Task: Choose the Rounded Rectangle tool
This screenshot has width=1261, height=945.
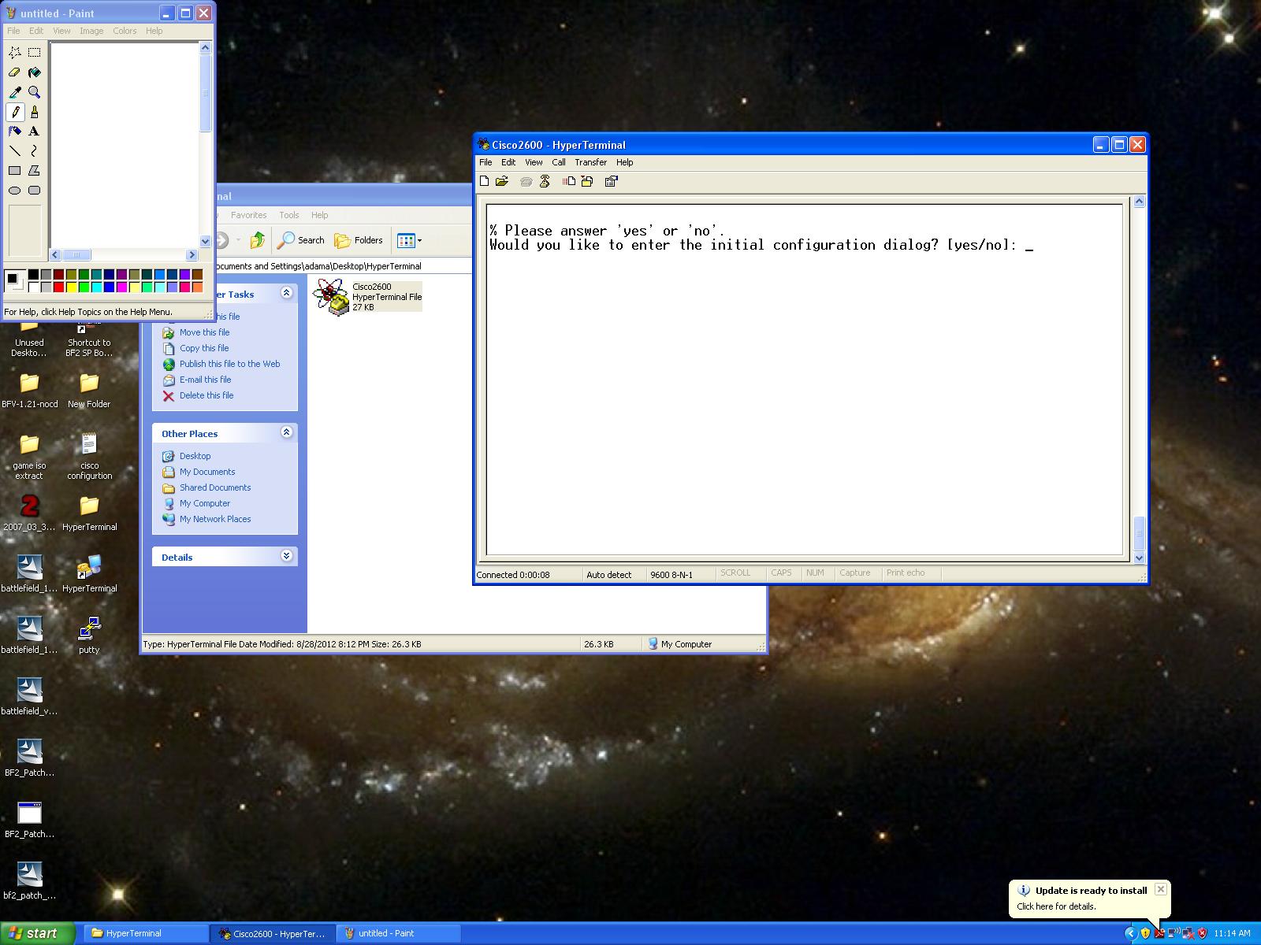Action: click(35, 191)
